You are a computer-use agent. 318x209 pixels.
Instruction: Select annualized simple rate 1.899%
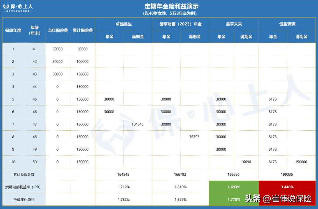click(180, 200)
